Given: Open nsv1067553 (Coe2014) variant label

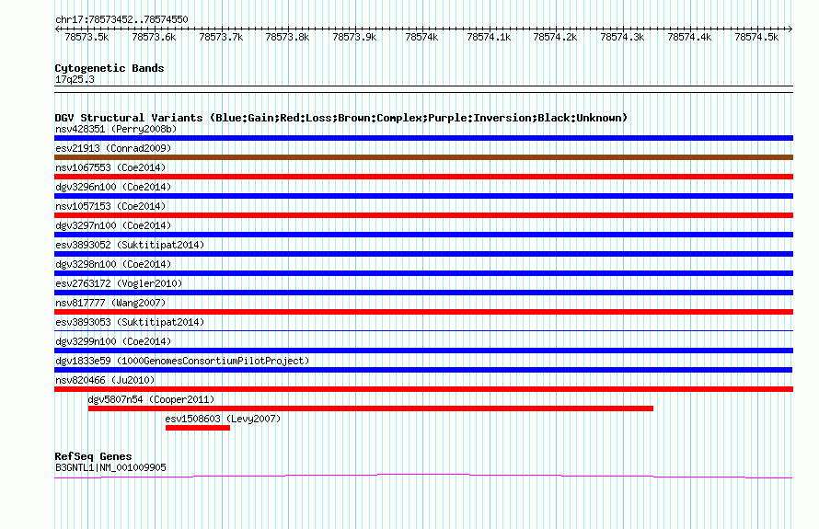Looking at the screenshot, I should point(110,167).
